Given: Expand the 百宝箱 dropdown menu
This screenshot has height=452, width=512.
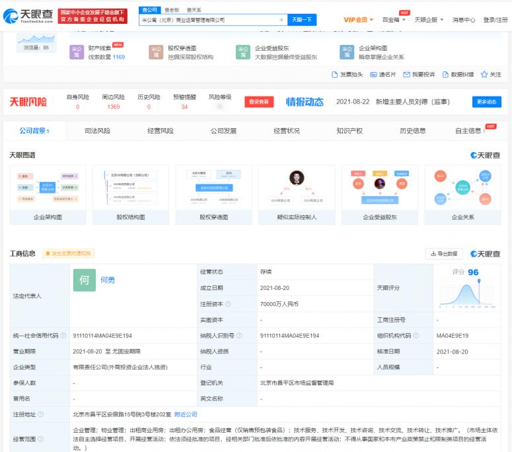Looking at the screenshot, I should 394,20.
